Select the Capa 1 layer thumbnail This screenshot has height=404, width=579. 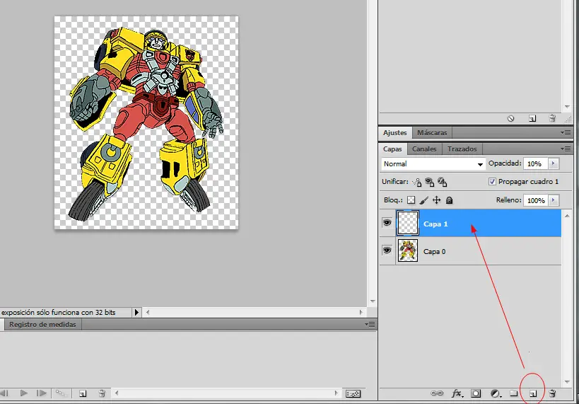pos(408,223)
